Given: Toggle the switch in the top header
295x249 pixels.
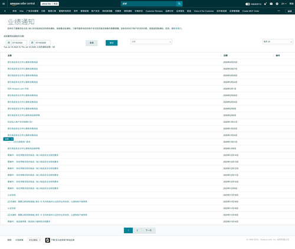Looking at the screenshot, I should 248,4.
